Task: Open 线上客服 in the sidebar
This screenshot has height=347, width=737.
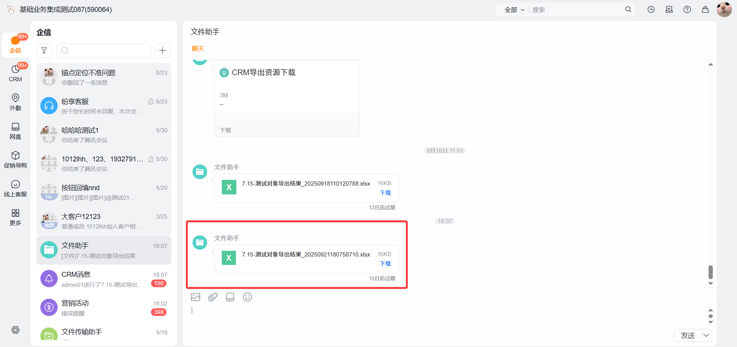Action: [x=15, y=188]
